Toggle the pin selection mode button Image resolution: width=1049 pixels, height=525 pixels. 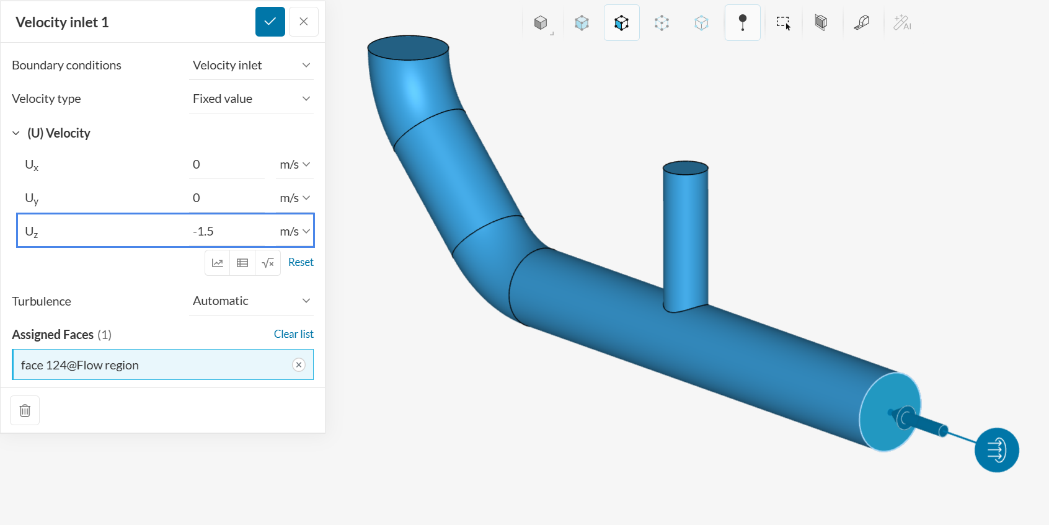click(x=742, y=24)
